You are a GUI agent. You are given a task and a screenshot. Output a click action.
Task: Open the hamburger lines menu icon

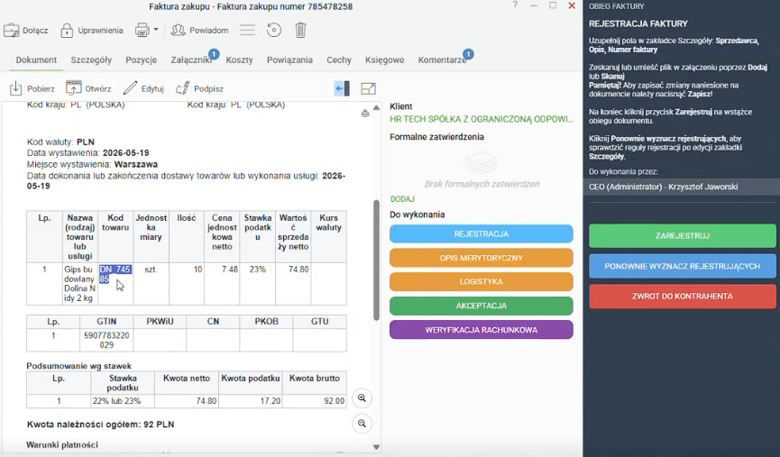[x=247, y=31]
